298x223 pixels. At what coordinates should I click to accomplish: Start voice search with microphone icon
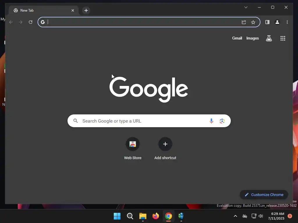tap(211, 121)
